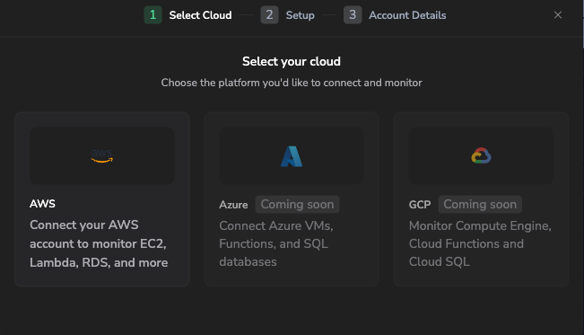Click the Google Cloud logo icon
Image resolution: width=584 pixels, height=335 pixels.
pos(481,156)
